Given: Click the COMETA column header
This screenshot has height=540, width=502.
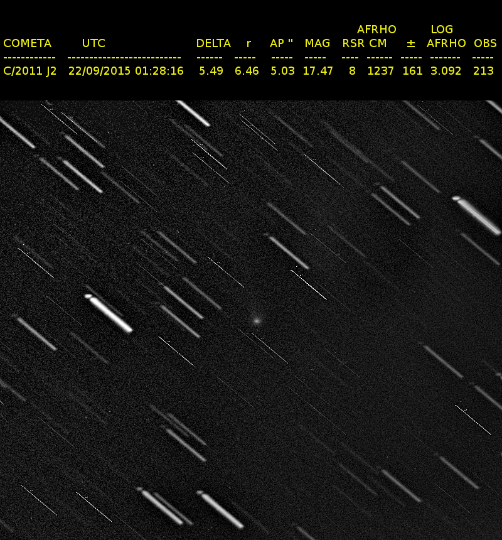Looking at the screenshot, I should (x=28, y=43).
